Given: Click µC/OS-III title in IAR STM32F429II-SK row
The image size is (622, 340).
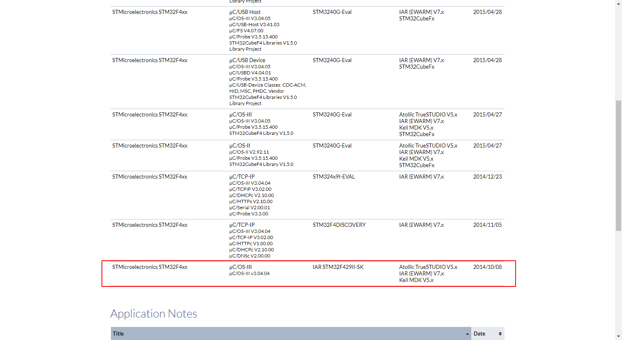Looking at the screenshot, I should tap(241, 267).
